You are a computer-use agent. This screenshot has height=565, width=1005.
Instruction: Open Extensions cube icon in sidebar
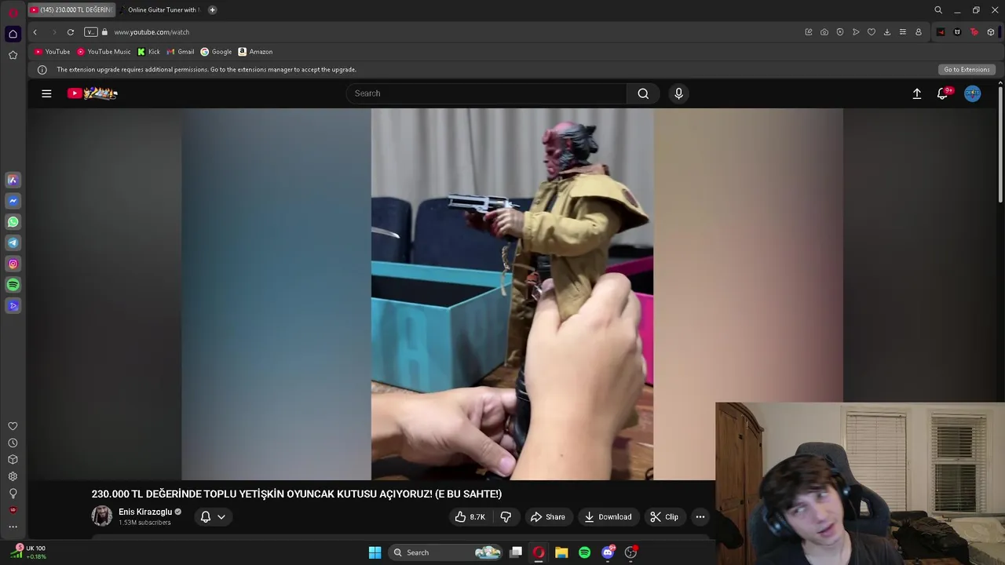(13, 460)
